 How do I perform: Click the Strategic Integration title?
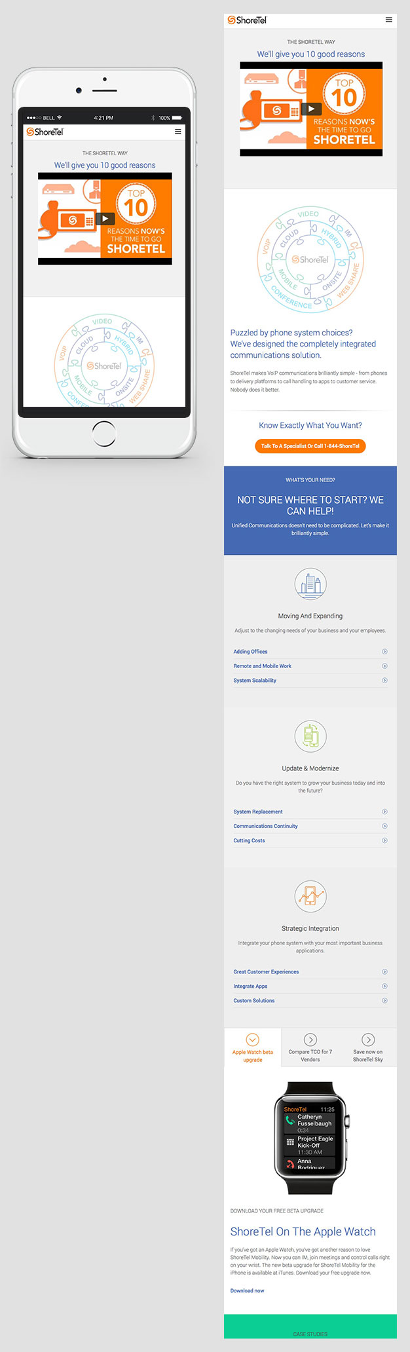tap(310, 928)
